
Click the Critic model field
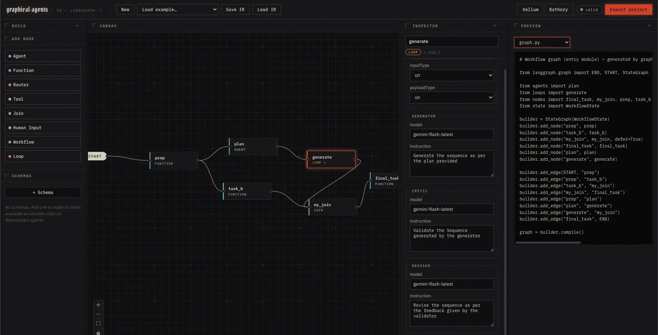(x=452, y=209)
